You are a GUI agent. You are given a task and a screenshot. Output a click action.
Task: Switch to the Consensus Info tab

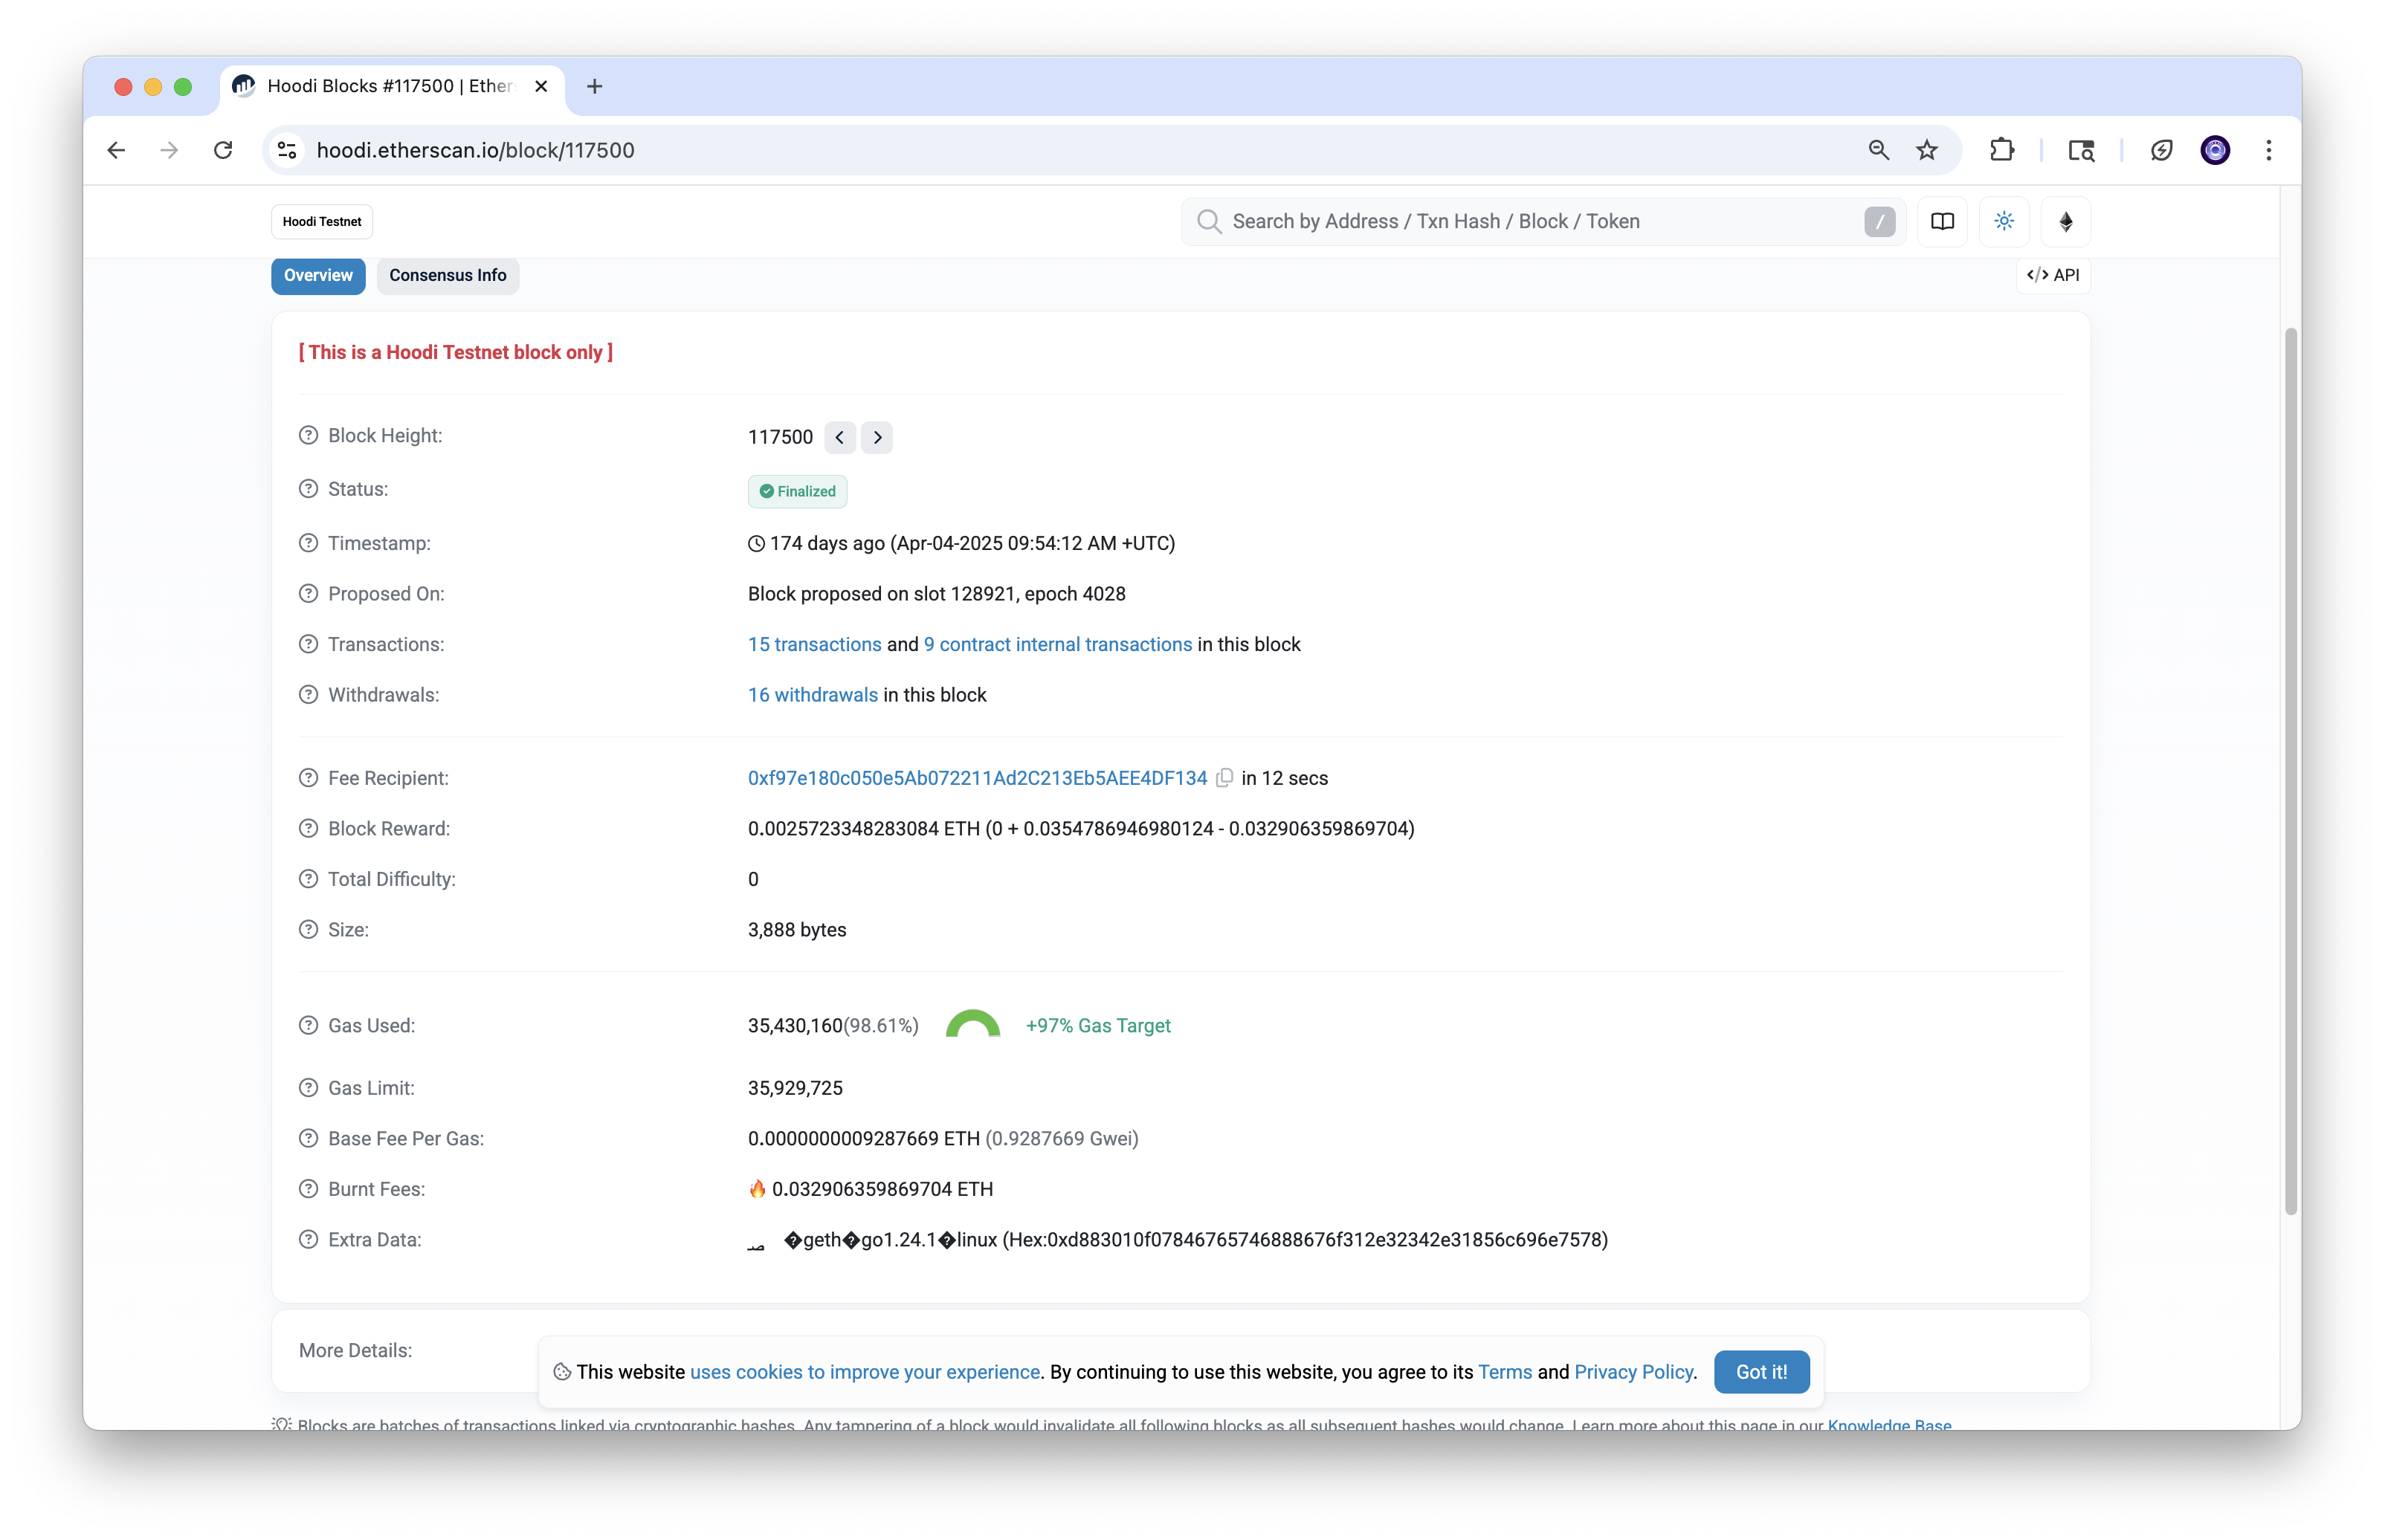click(447, 275)
